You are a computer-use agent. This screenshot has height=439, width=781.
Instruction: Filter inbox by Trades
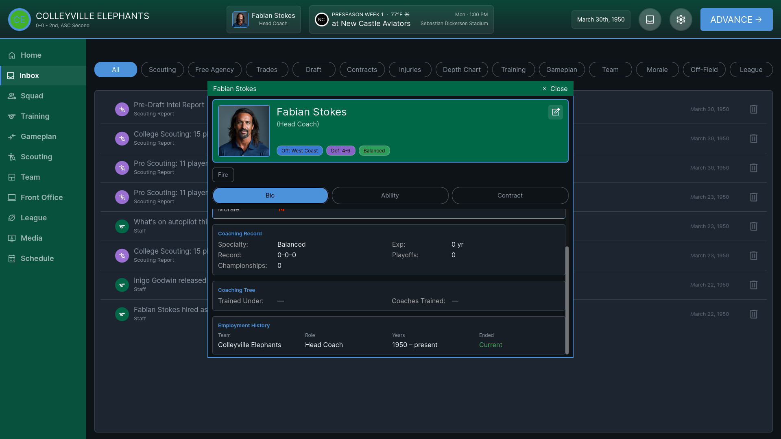point(267,70)
